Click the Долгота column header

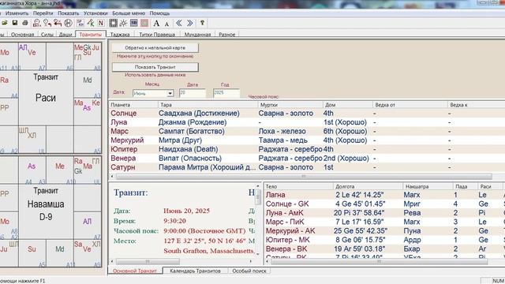368,186
